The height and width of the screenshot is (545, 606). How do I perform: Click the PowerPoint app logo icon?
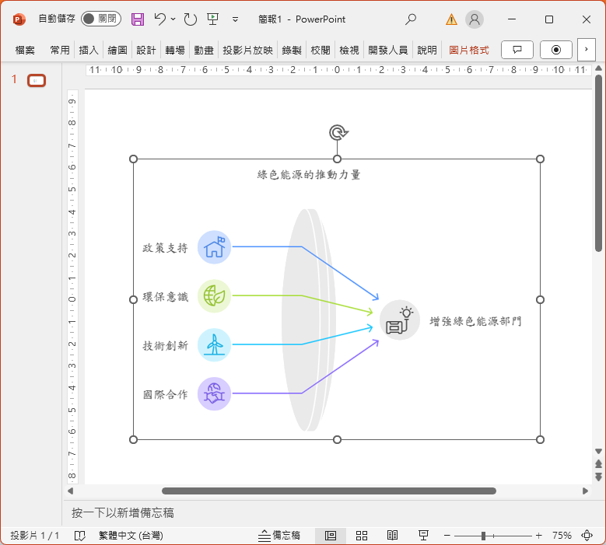tap(19, 19)
